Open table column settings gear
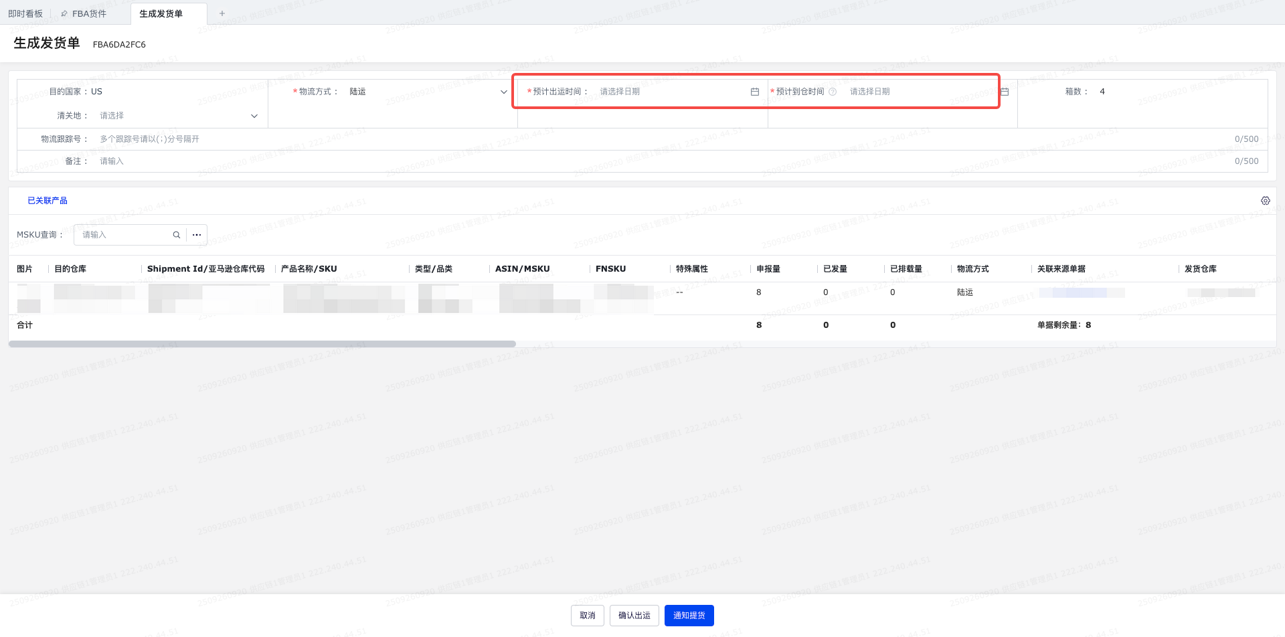1285x637 pixels. pos(1266,201)
